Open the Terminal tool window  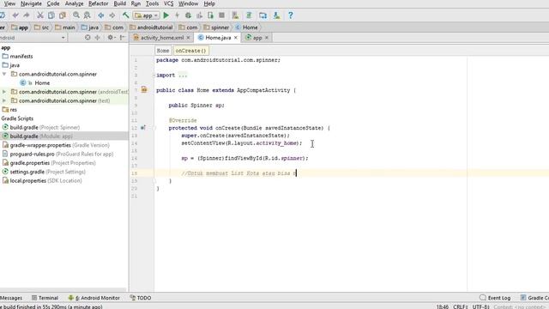pyautogui.click(x=45, y=298)
